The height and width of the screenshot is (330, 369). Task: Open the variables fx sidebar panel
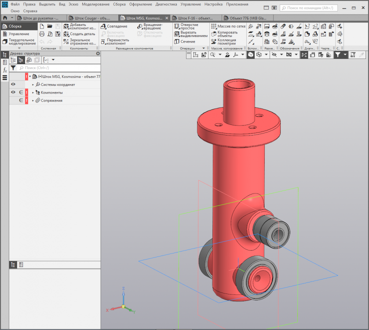5,70
